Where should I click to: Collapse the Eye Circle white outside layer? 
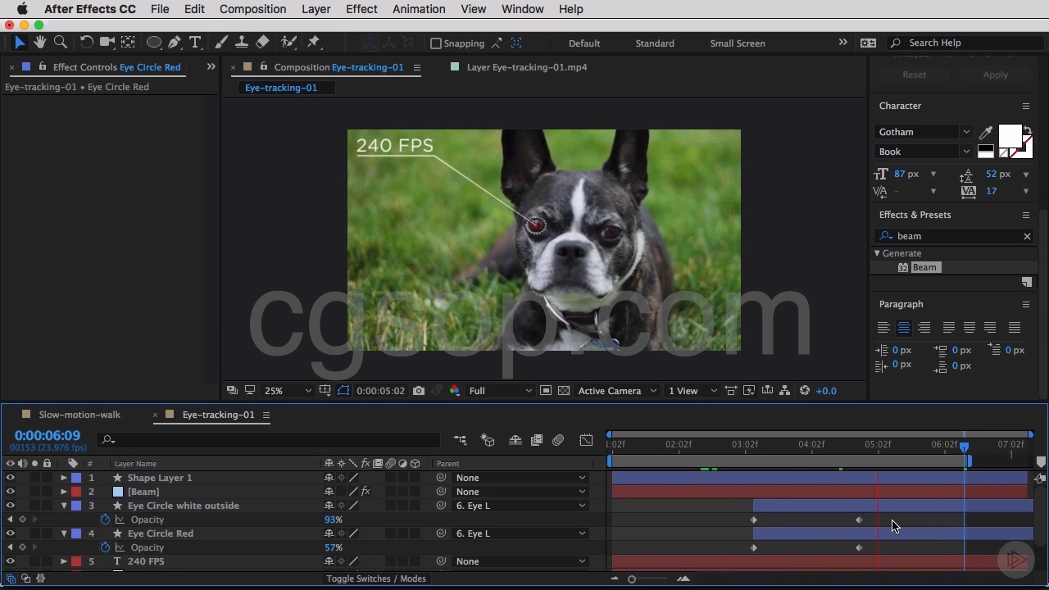click(x=64, y=506)
